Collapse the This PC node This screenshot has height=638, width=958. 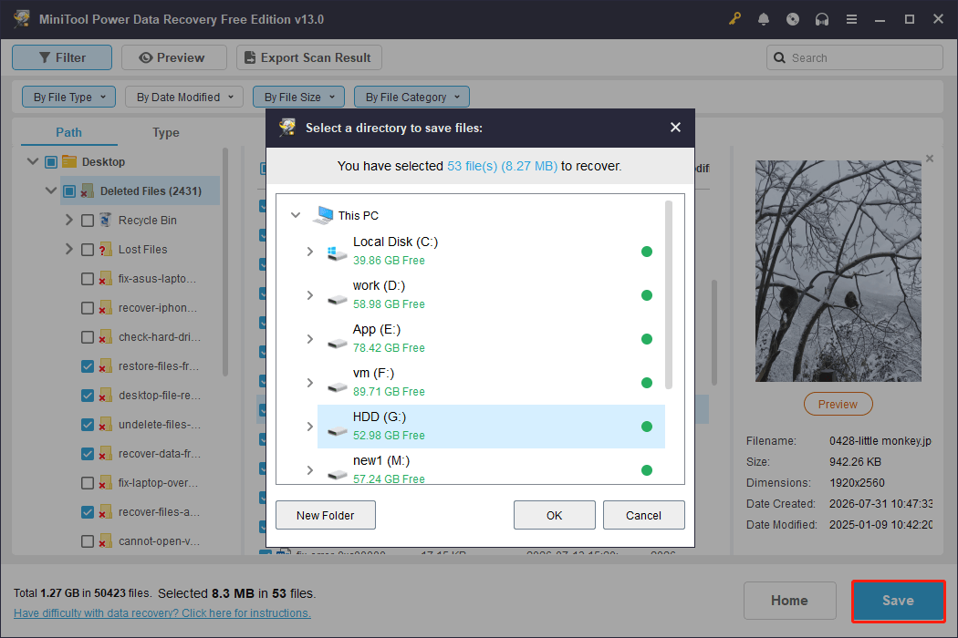pos(296,215)
